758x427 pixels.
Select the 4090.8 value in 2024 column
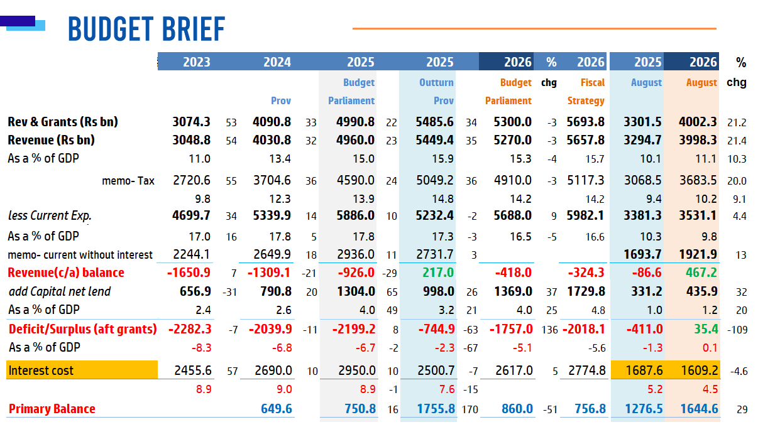272,122
